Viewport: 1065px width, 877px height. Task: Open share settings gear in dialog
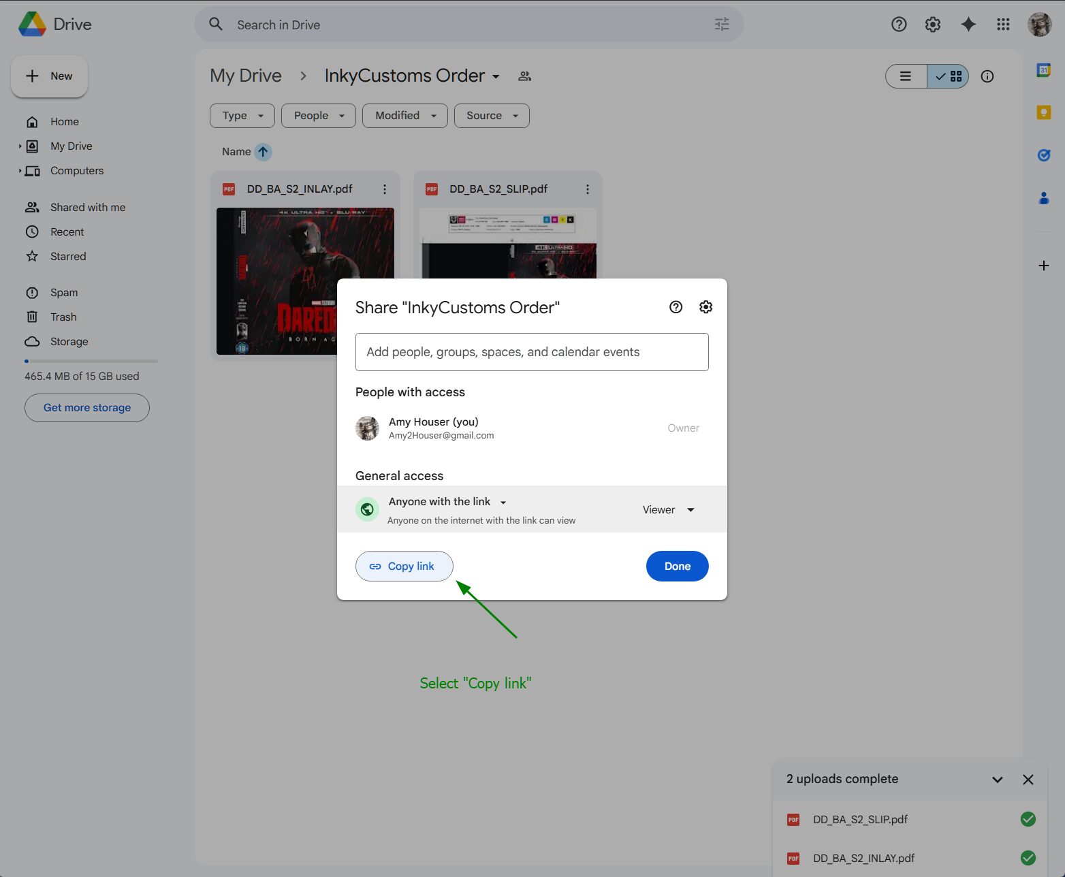(706, 307)
